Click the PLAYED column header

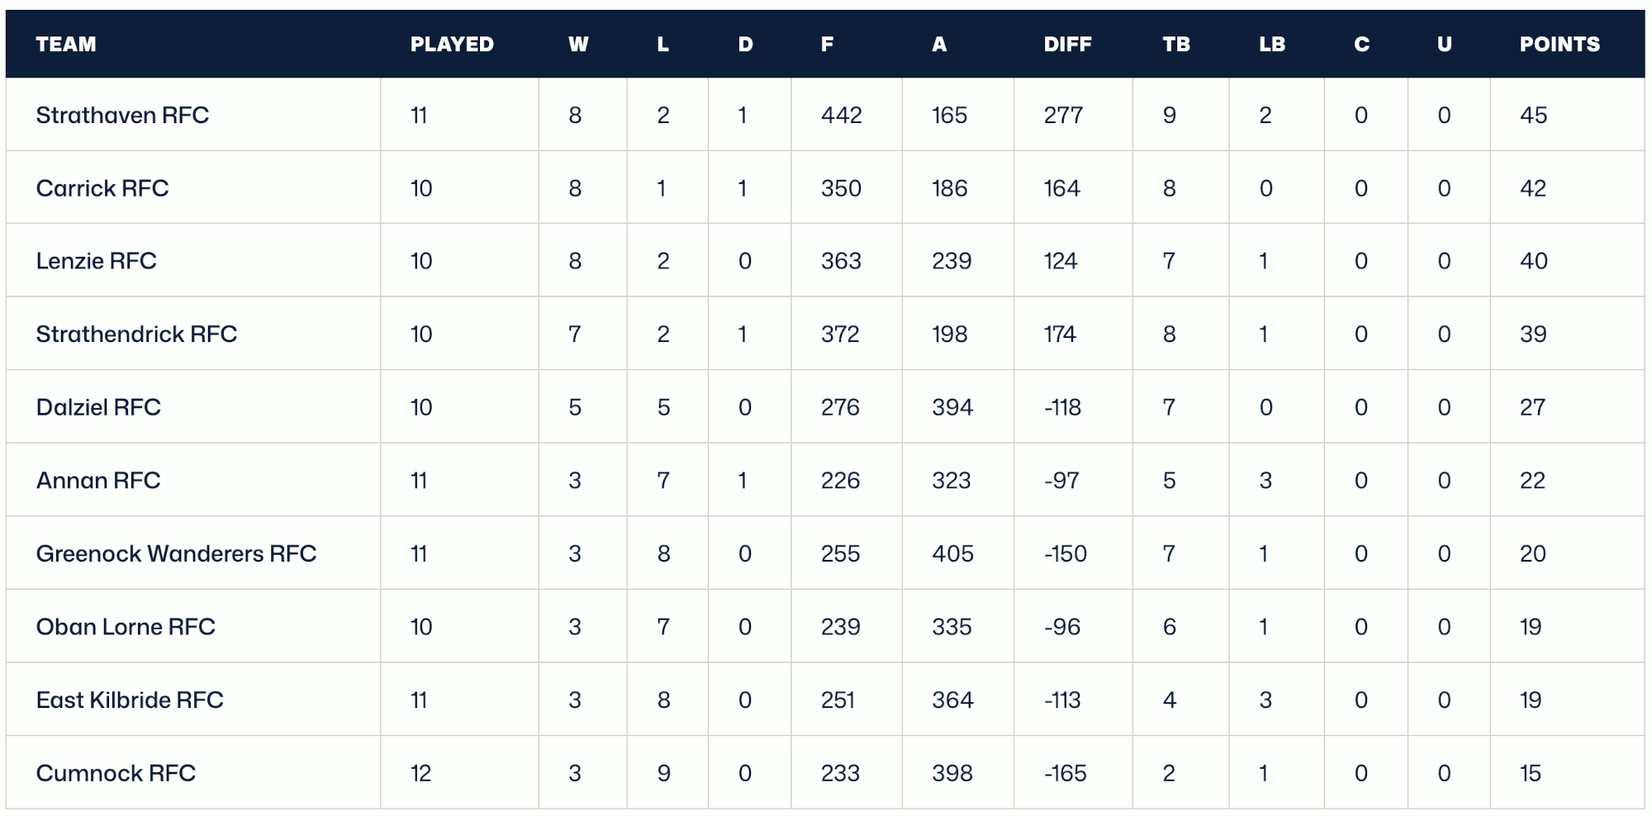click(452, 45)
